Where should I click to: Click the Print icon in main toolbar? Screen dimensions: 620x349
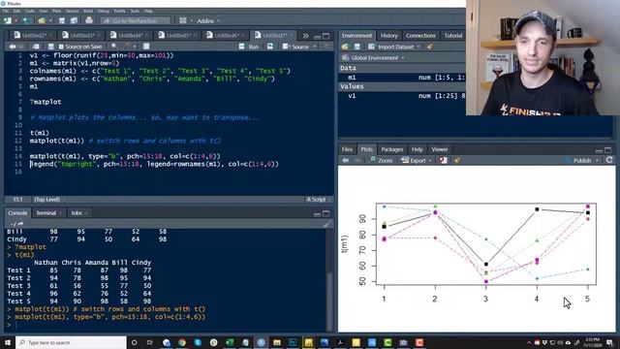tap(89, 20)
